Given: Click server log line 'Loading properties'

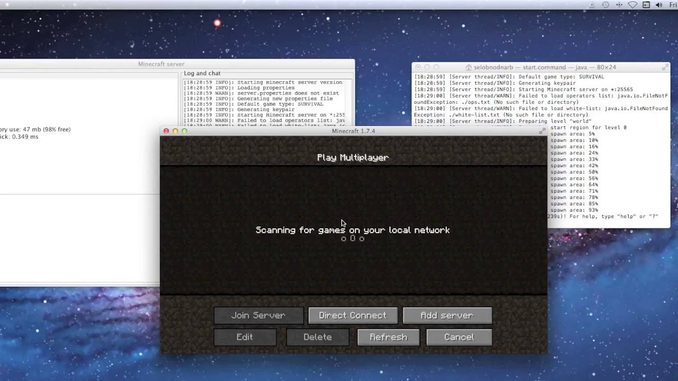Looking at the screenshot, I should tap(266, 88).
